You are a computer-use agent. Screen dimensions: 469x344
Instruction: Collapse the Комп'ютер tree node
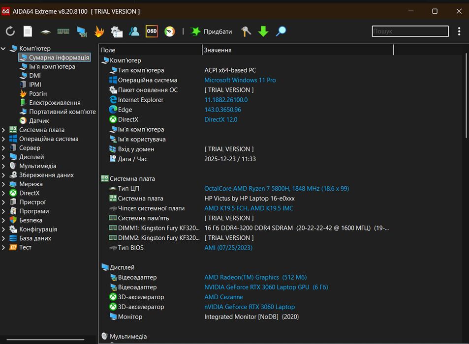(3, 48)
